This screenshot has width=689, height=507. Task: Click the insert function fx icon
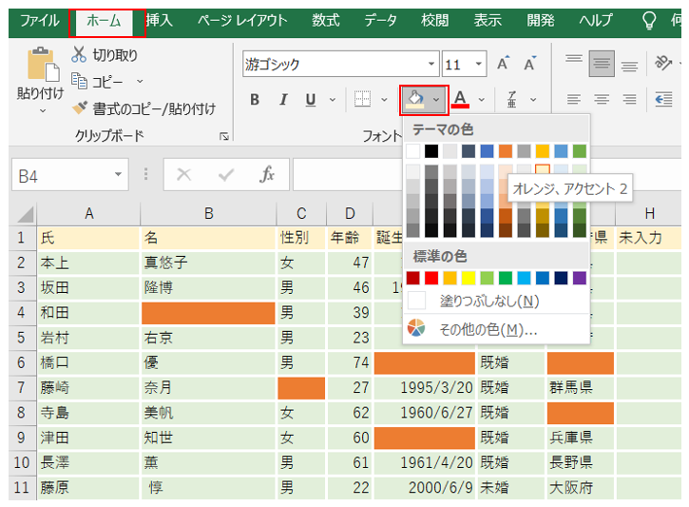pyautogui.click(x=268, y=175)
